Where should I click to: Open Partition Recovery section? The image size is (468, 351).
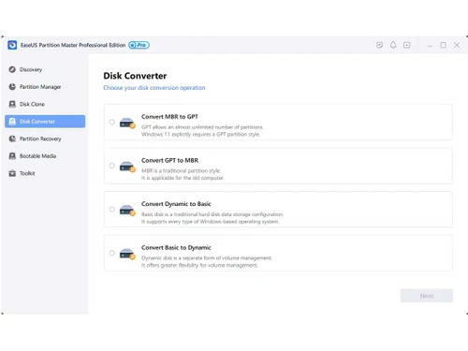click(x=45, y=139)
